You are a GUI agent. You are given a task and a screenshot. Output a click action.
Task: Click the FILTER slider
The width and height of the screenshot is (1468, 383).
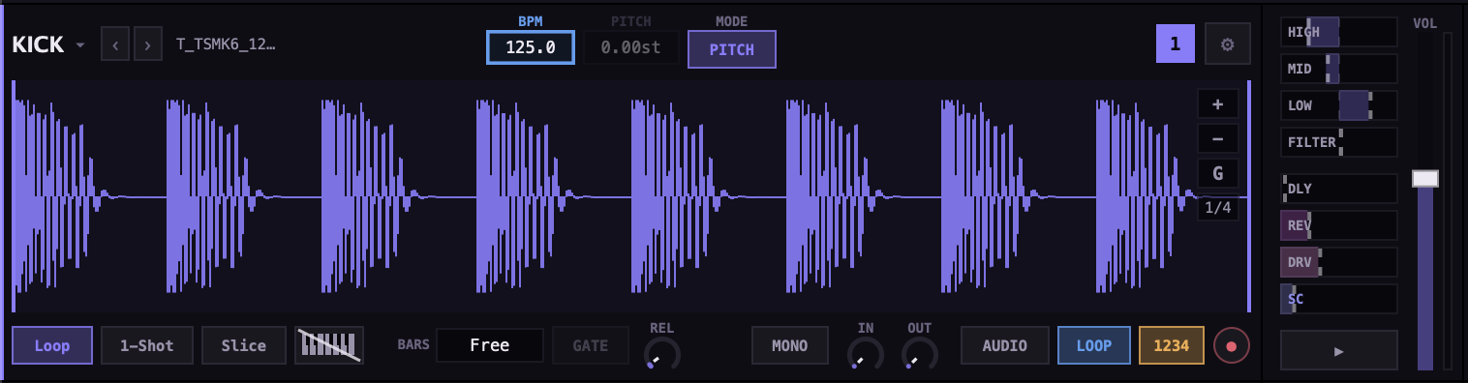(1339, 142)
